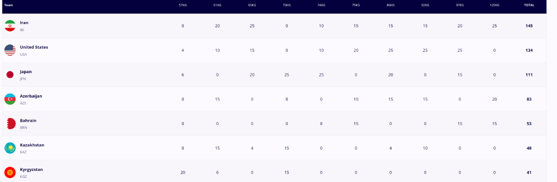The height and width of the screenshot is (182, 557).
Task: Click the Kyrgyzstan flag icon
Action: [x=10, y=173]
